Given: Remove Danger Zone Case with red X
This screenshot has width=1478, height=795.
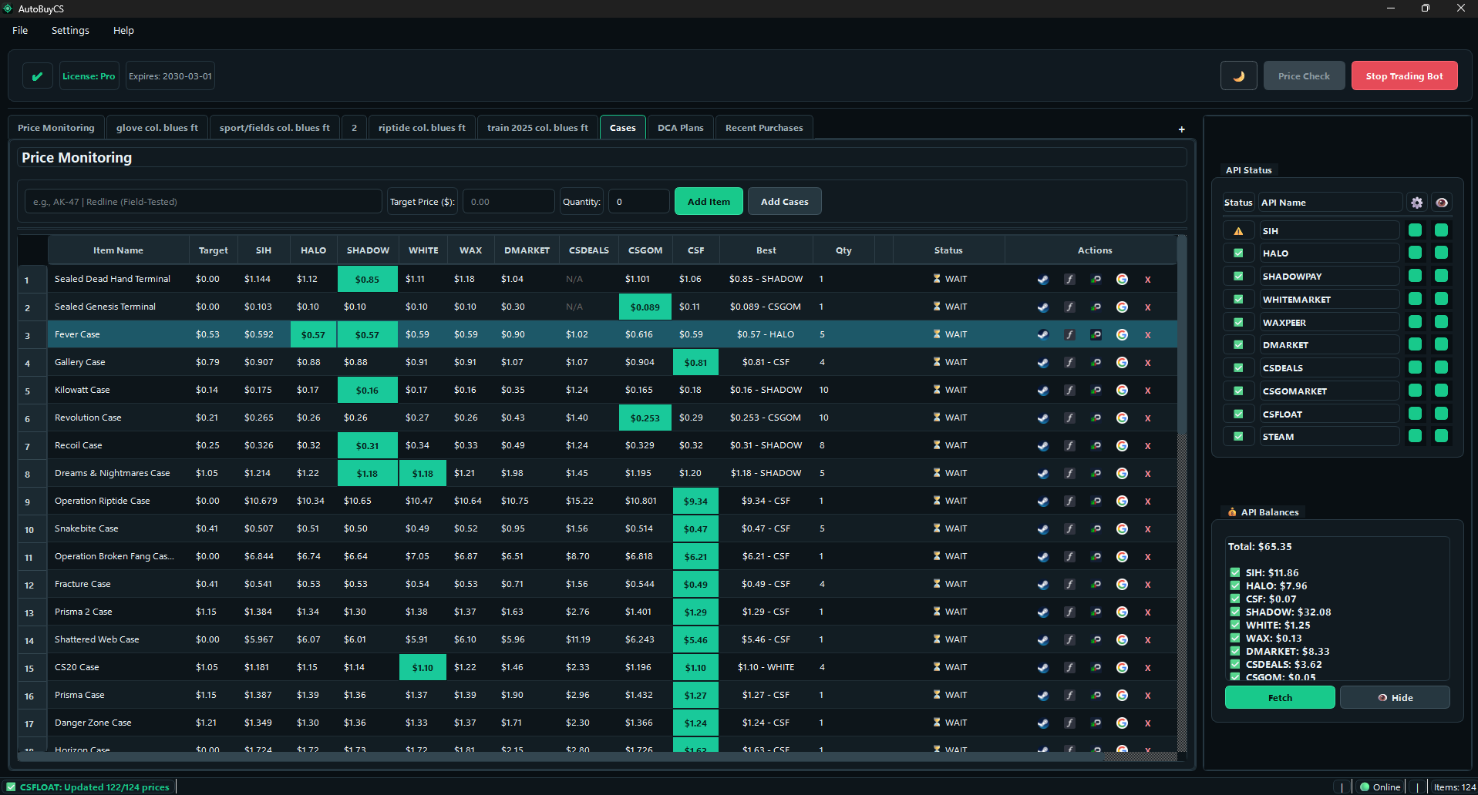Looking at the screenshot, I should pos(1147,723).
